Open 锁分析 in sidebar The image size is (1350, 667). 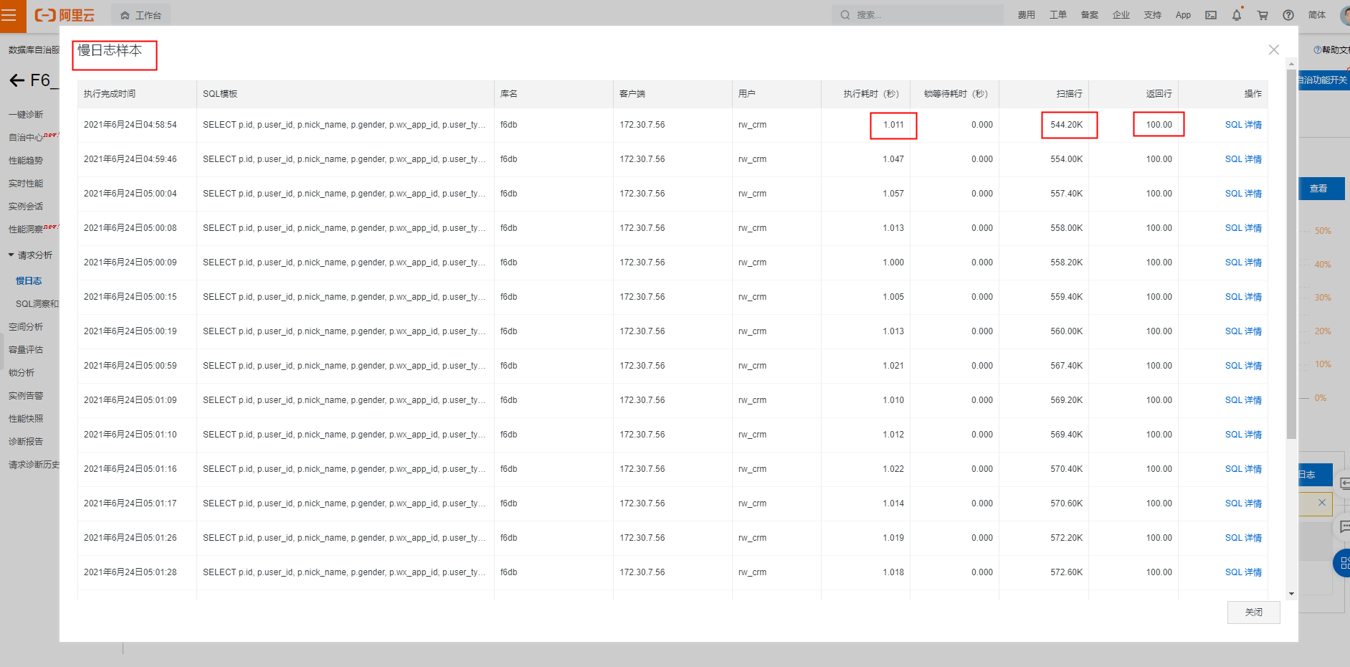pos(22,373)
